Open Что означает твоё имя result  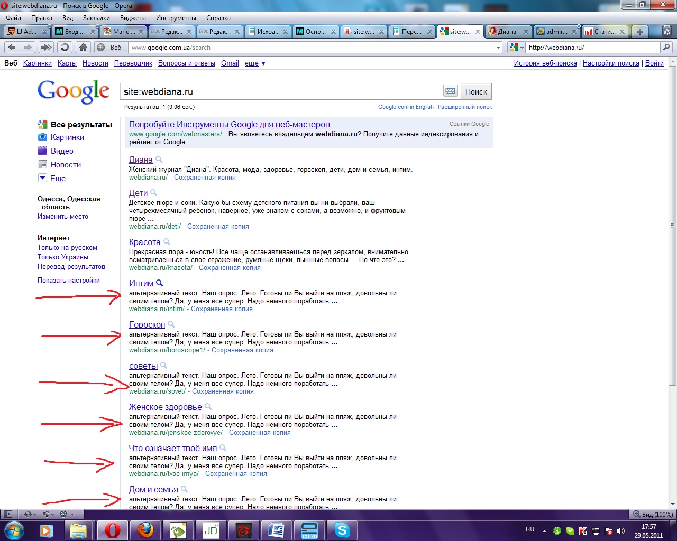[173, 448]
